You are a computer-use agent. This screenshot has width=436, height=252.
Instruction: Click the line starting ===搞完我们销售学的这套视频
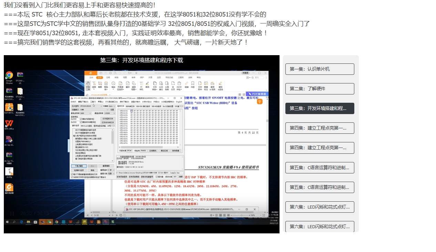126,42
